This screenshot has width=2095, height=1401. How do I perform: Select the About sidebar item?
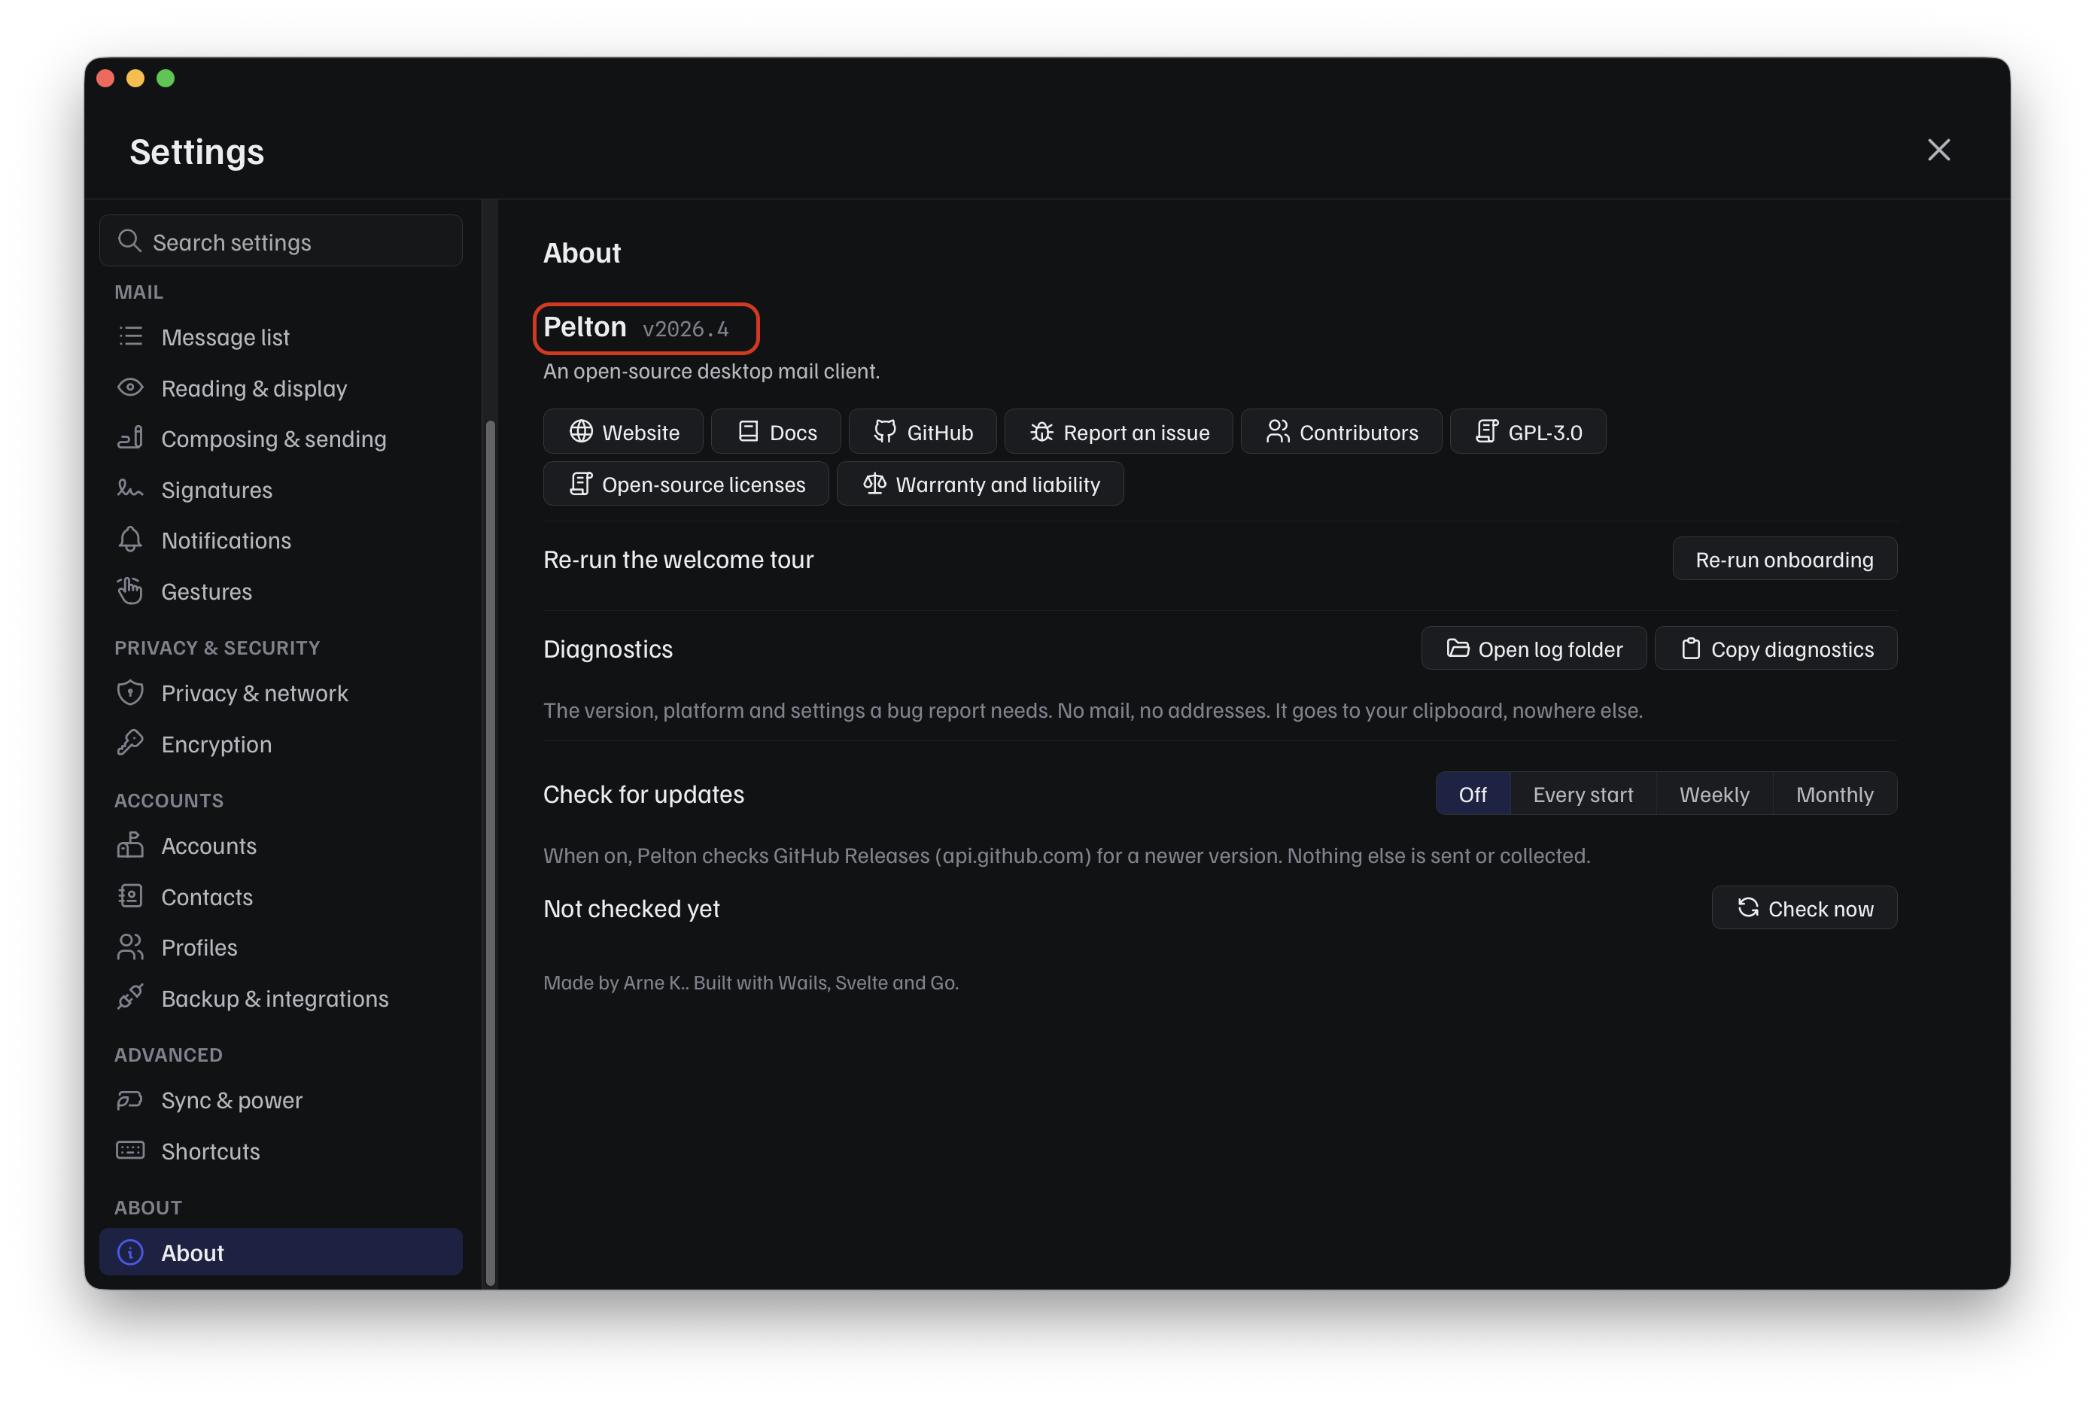(x=281, y=1252)
